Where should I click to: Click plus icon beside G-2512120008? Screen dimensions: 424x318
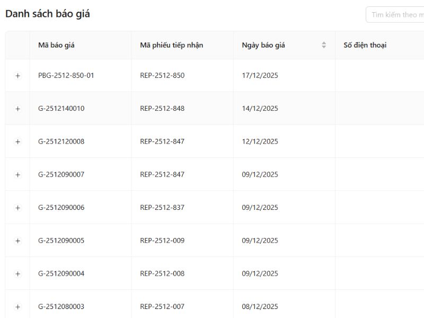tap(17, 142)
